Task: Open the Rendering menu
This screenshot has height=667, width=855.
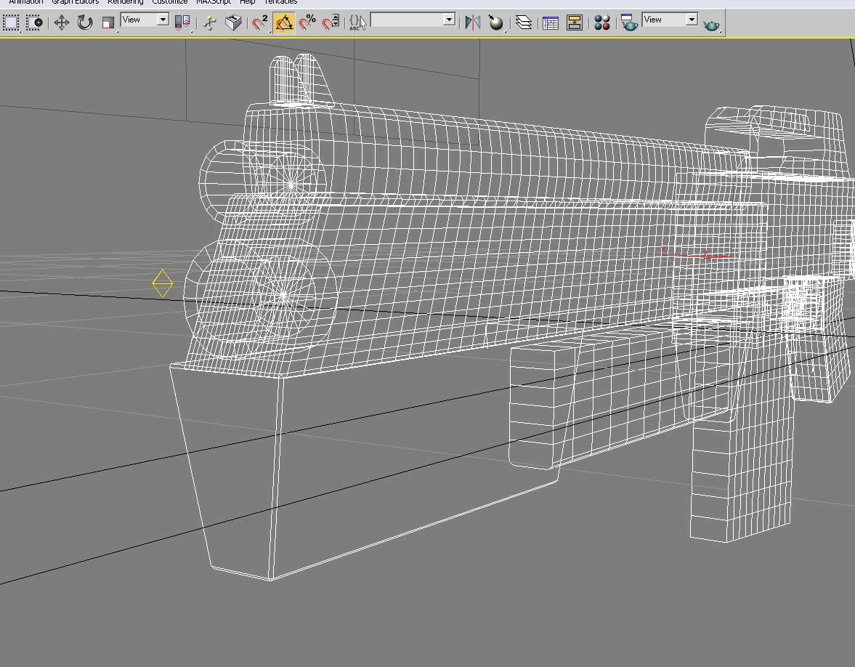Action: 125,2
